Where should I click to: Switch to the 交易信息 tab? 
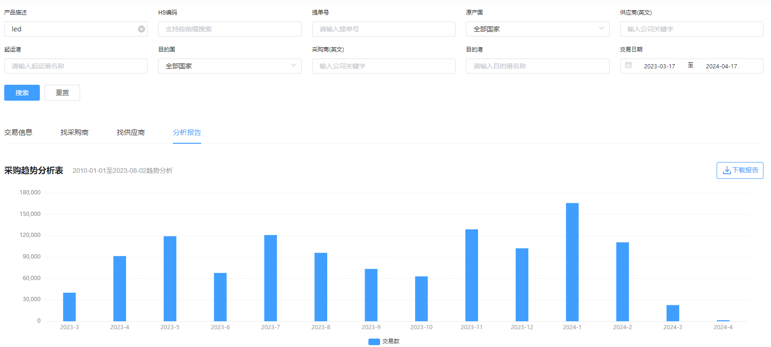[18, 133]
